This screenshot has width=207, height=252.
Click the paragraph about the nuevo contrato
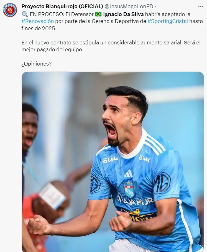coord(111,46)
